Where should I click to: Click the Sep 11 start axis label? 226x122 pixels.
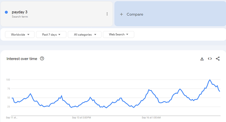coord(11,117)
